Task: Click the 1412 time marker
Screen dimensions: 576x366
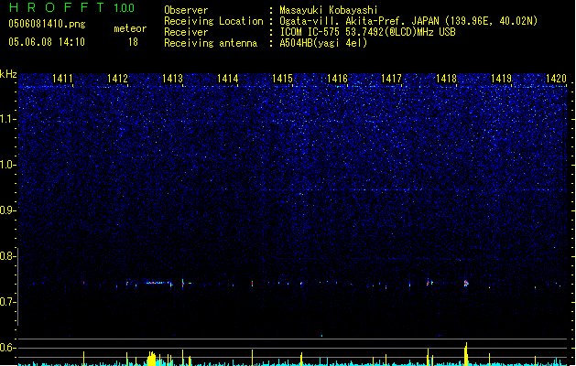Action: coord(117,79)
